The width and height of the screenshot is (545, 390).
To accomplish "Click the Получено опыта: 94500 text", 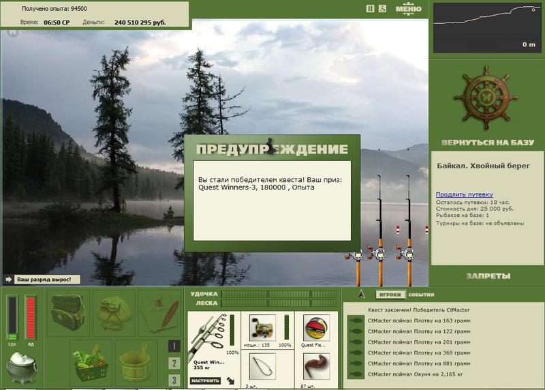I will pyautogui.click(x=54, y=9).
